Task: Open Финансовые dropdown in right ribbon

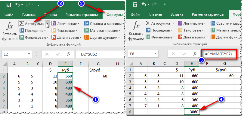Action: tap(160, 37)
